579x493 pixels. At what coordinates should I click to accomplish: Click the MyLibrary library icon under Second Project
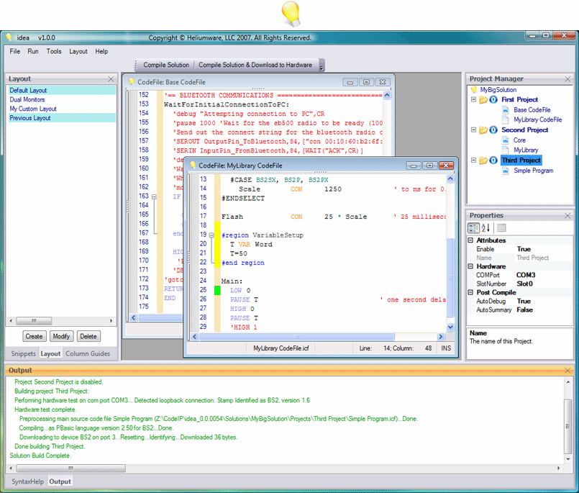(x=505, y=150)
